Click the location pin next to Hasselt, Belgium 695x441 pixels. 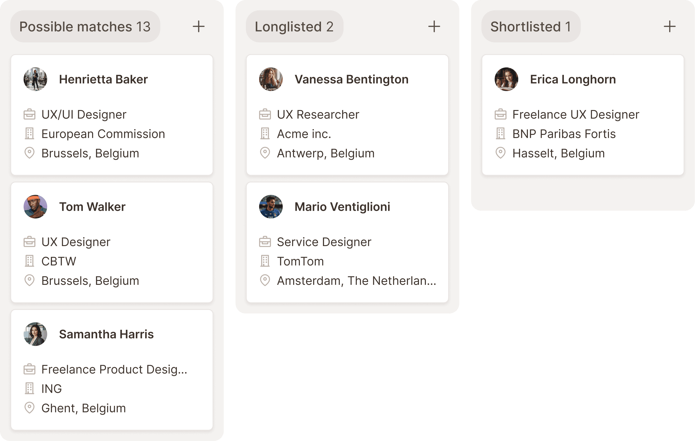pyautogui.click(x=500, y=153)
